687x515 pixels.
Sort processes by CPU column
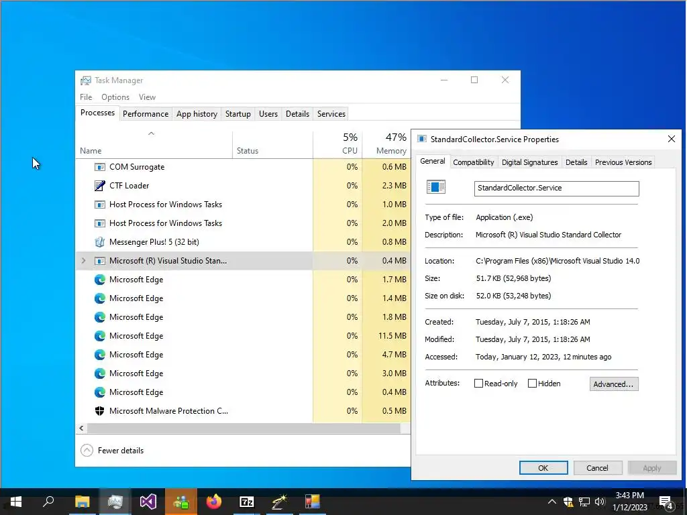pyautogui.click(x=338, y=144)
